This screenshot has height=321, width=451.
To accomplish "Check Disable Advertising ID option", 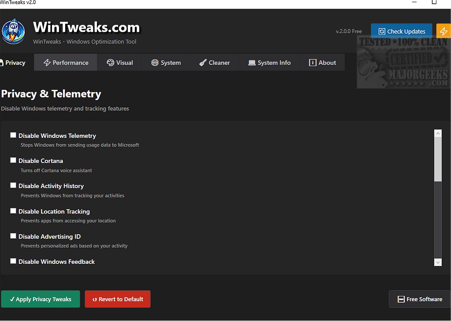I will (13, 236).
